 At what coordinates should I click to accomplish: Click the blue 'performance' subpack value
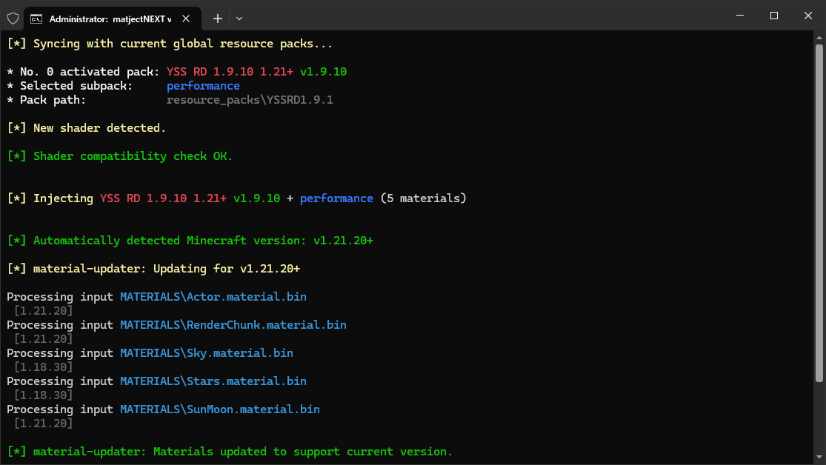[203, 86]
